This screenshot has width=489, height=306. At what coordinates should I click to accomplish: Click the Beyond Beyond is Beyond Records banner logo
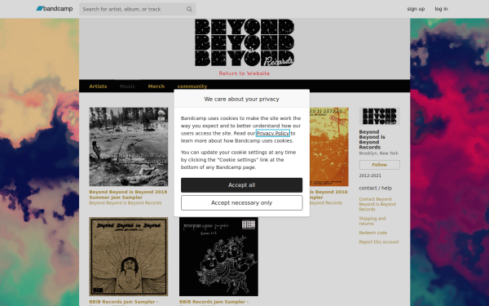tap(244, 42)
